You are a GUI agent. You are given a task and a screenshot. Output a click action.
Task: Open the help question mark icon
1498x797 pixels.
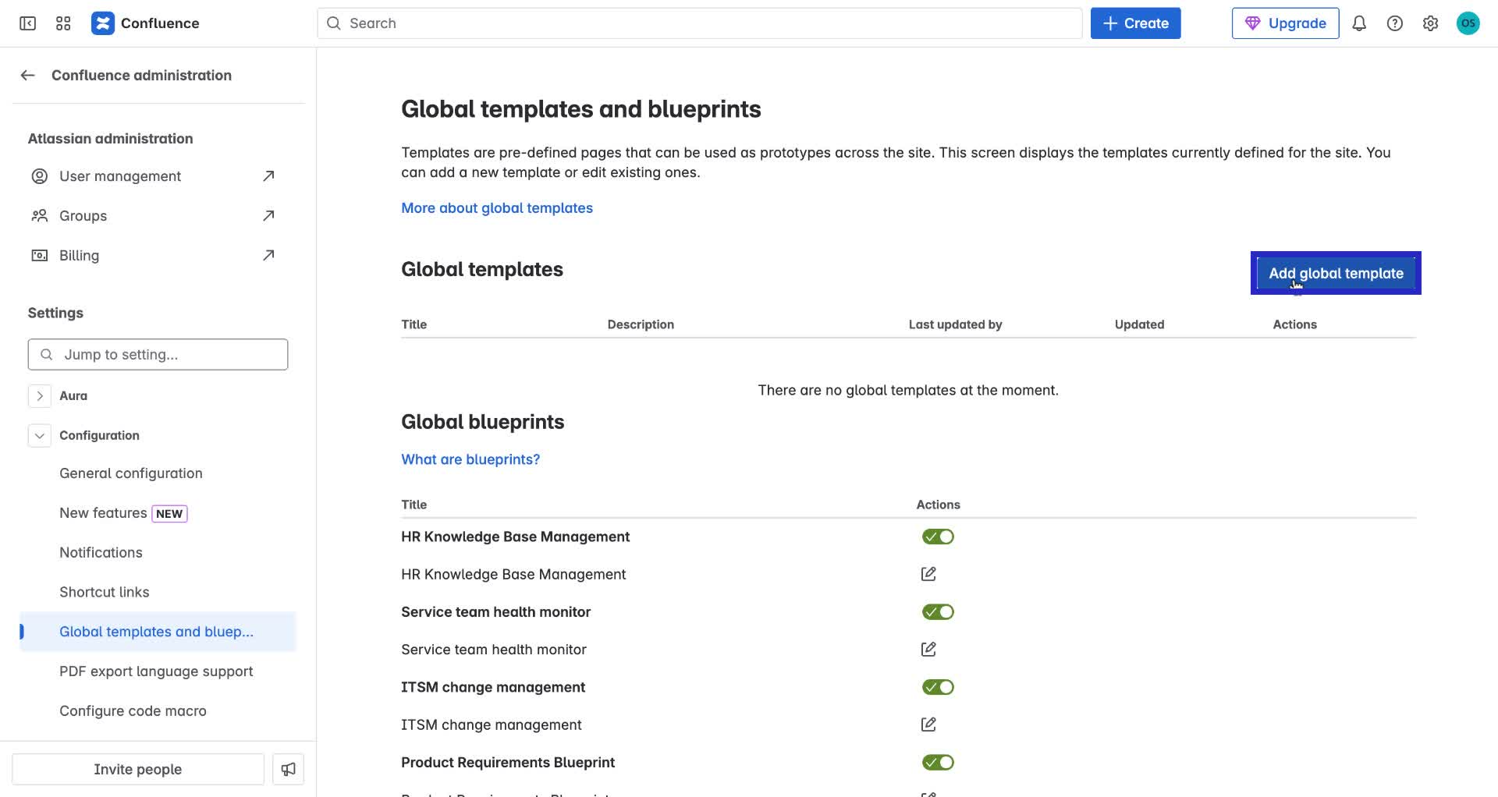pyautogui.click(x=1394, y=23)
